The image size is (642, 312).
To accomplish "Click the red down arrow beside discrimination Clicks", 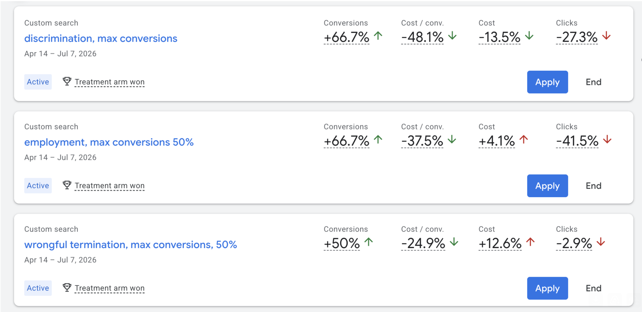I will [606, 37].
